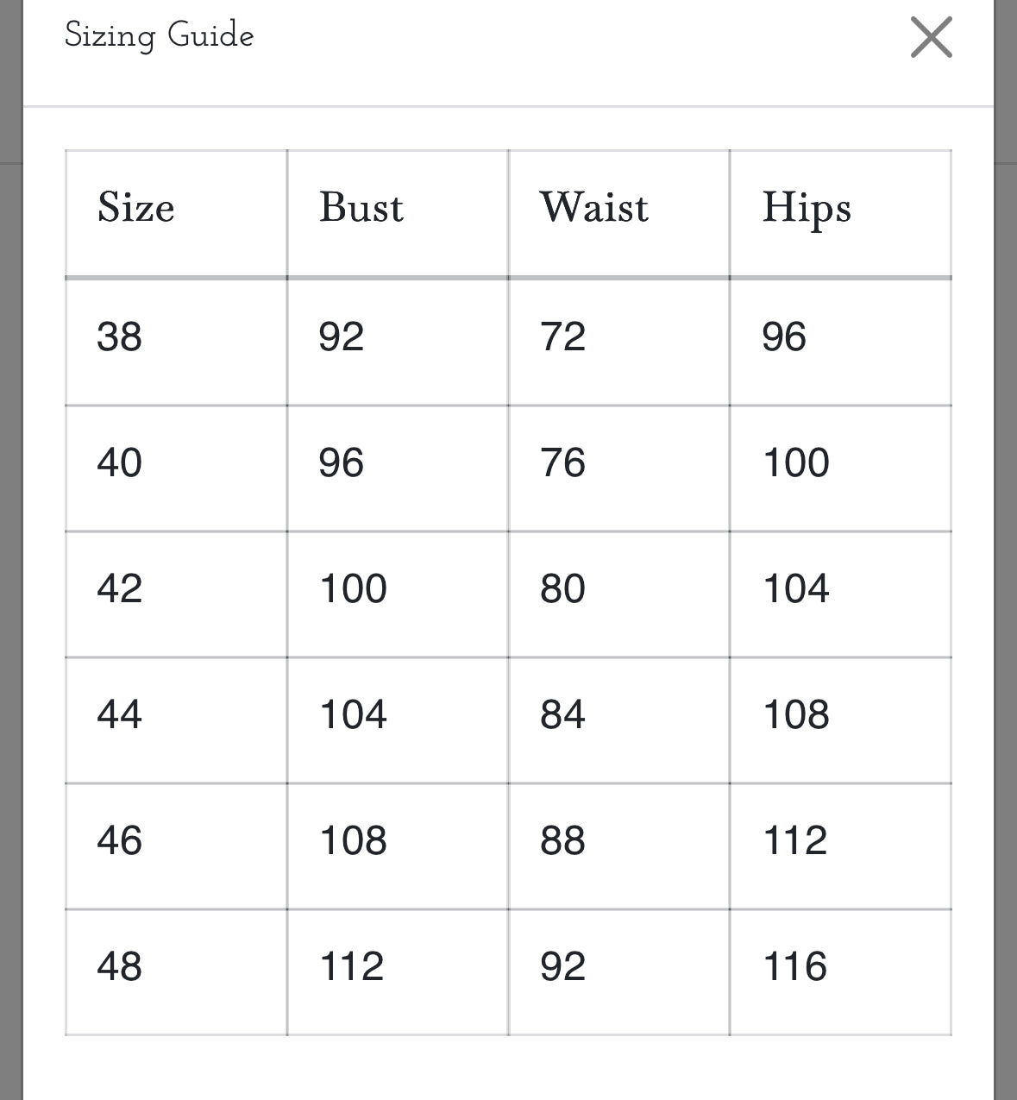Image resolution: width=1017 pixels, height=1100 pixels.
Task: Click the bust value 108 for size 46
Action: pyautogui.click(x=354, y=840)
